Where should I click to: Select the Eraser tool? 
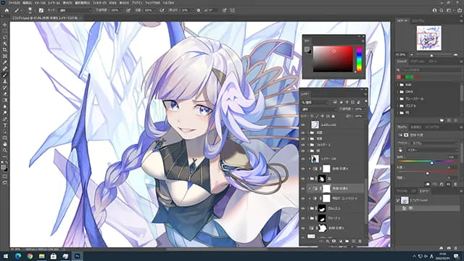5,94
